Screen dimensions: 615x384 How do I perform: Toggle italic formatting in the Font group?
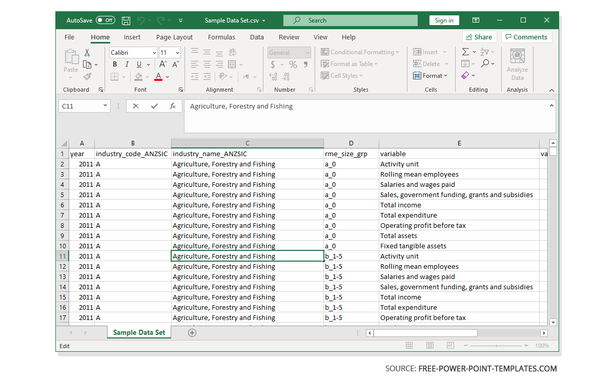[x=127, y=64]
